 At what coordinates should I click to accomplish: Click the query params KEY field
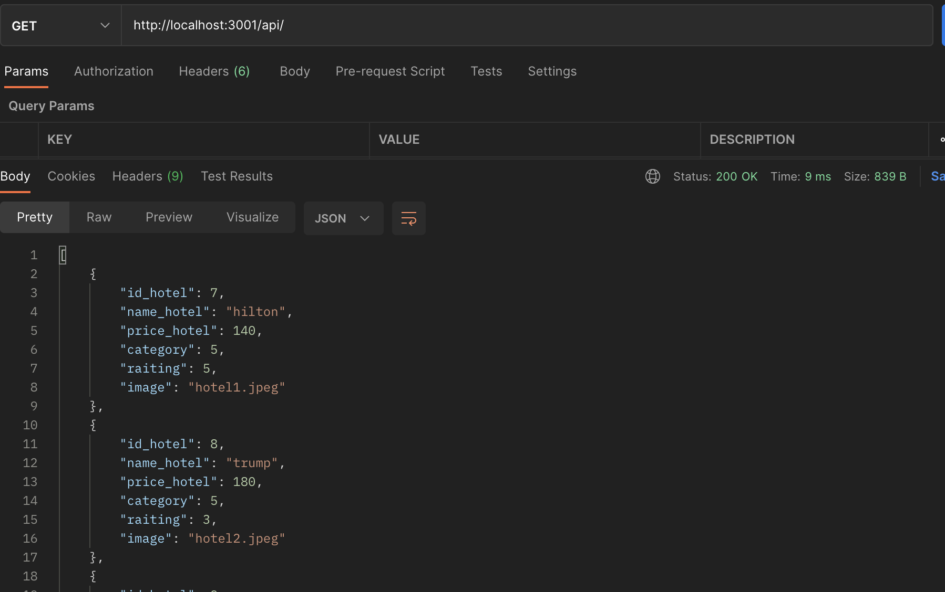pyautogui.click(x=204, y=140)
